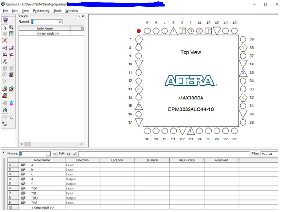The image size is (281, 212).
Task: Click the Groups horizontal scrollbar right arrow
Action: coord(81,144)
